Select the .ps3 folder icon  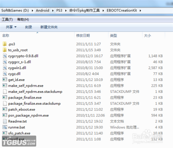5,44
